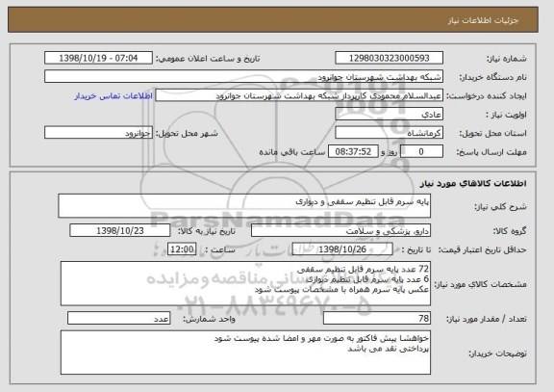
Task: Click the general need description text area
Action: 244,206
